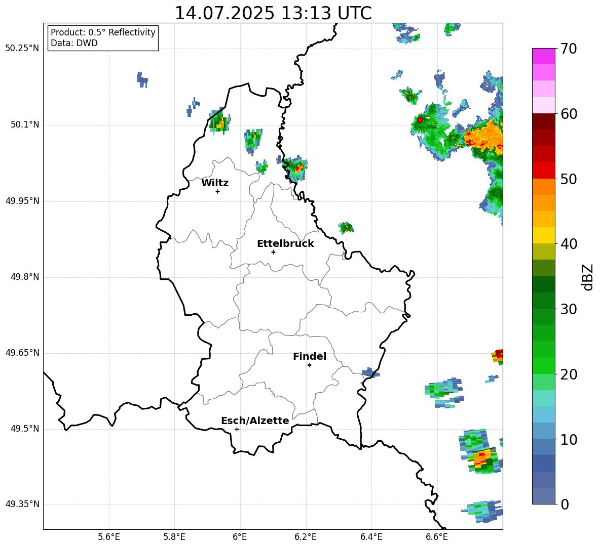Image resolution: width=600 pixels, height=547 pixels.
Task: Click the red colorbar segment above 50
Action: coord(543,171)
